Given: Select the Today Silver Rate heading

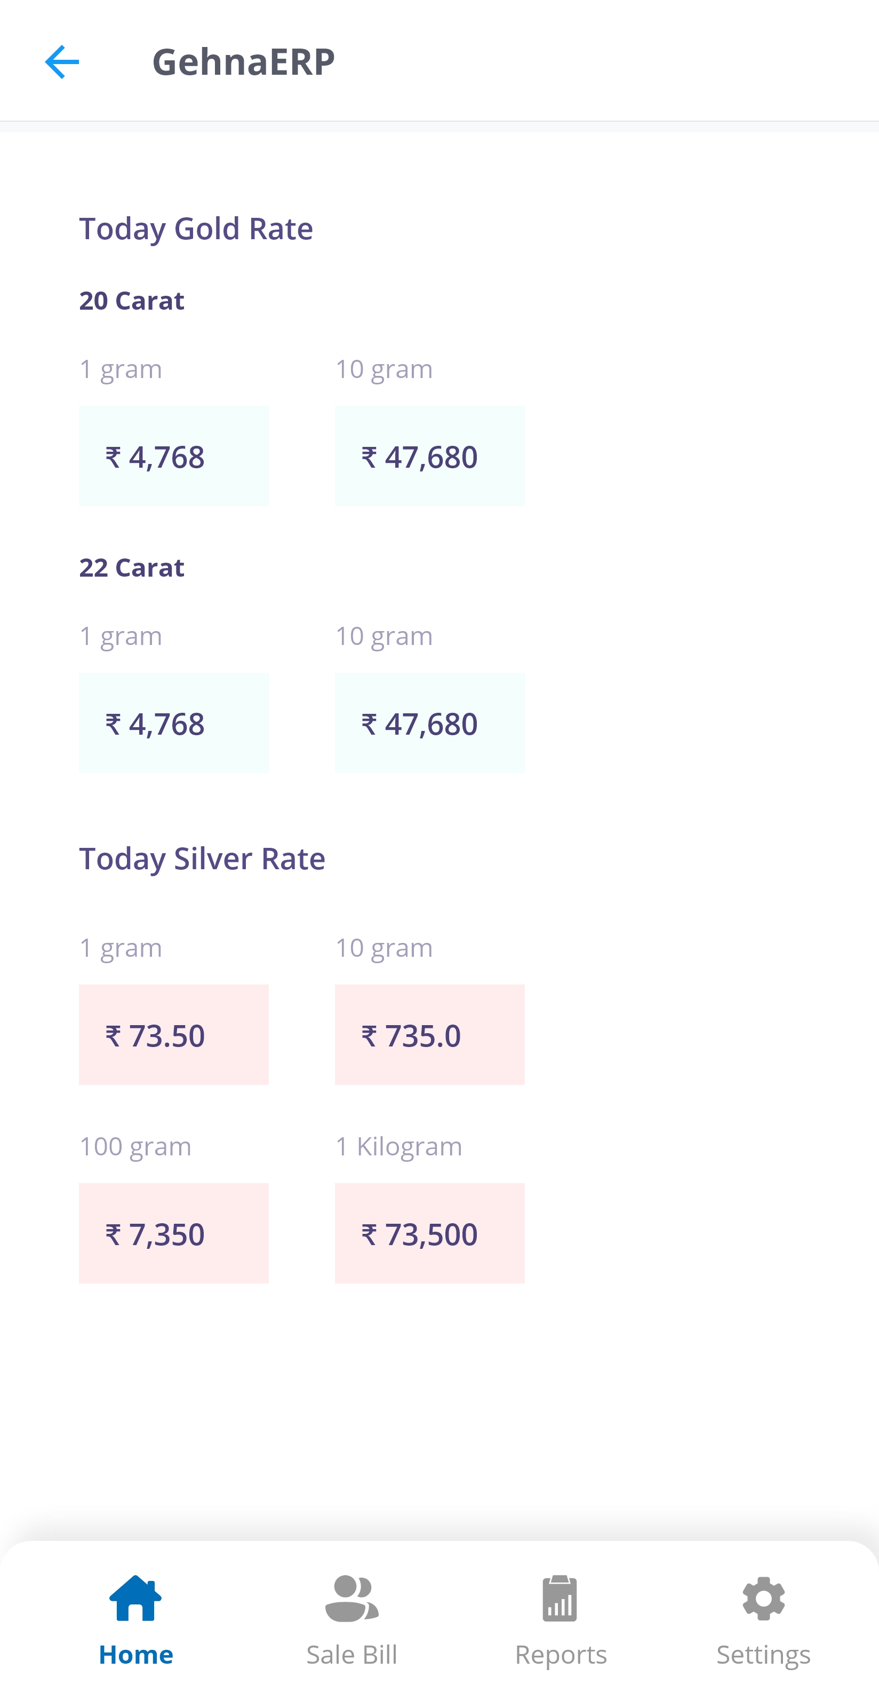Looking at the screenshot, I should click(x=202, y=859).
